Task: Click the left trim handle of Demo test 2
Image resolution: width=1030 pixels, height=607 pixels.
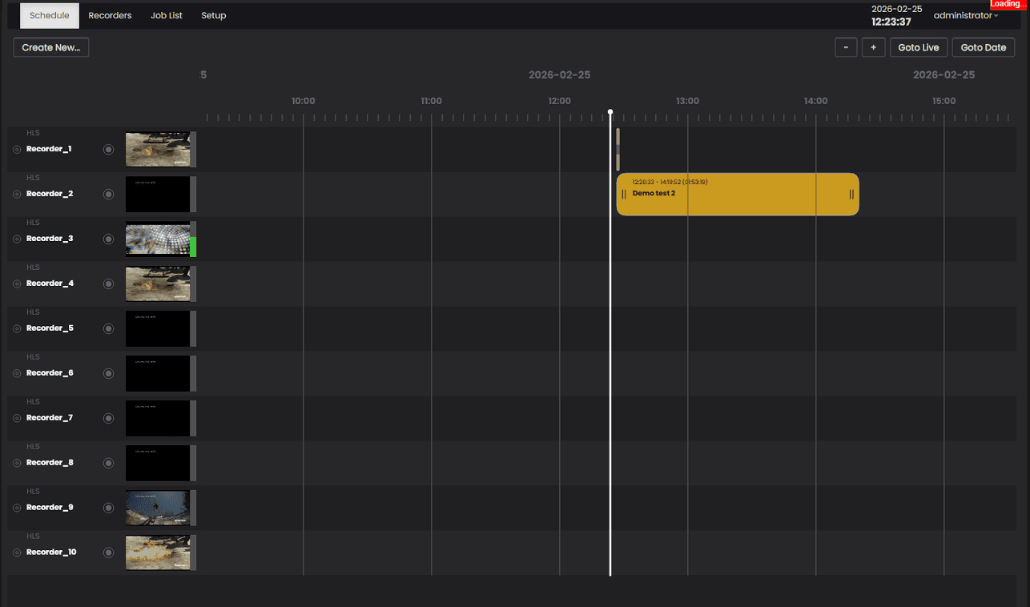Action: coord(624,194)
